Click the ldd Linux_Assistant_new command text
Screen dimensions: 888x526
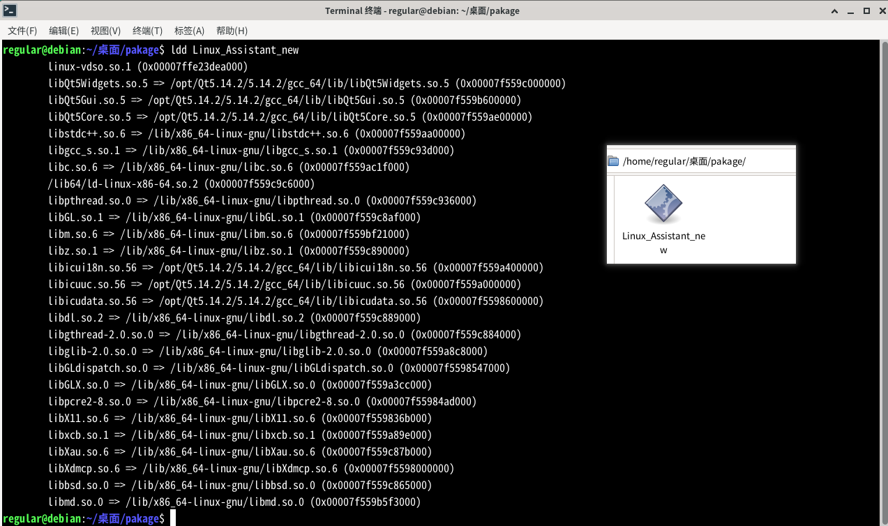point(234,50)
